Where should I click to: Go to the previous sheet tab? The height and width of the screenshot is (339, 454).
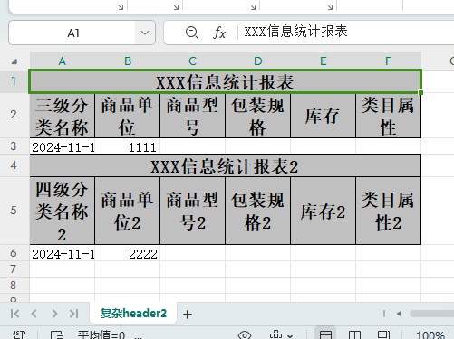pos(34,314)
